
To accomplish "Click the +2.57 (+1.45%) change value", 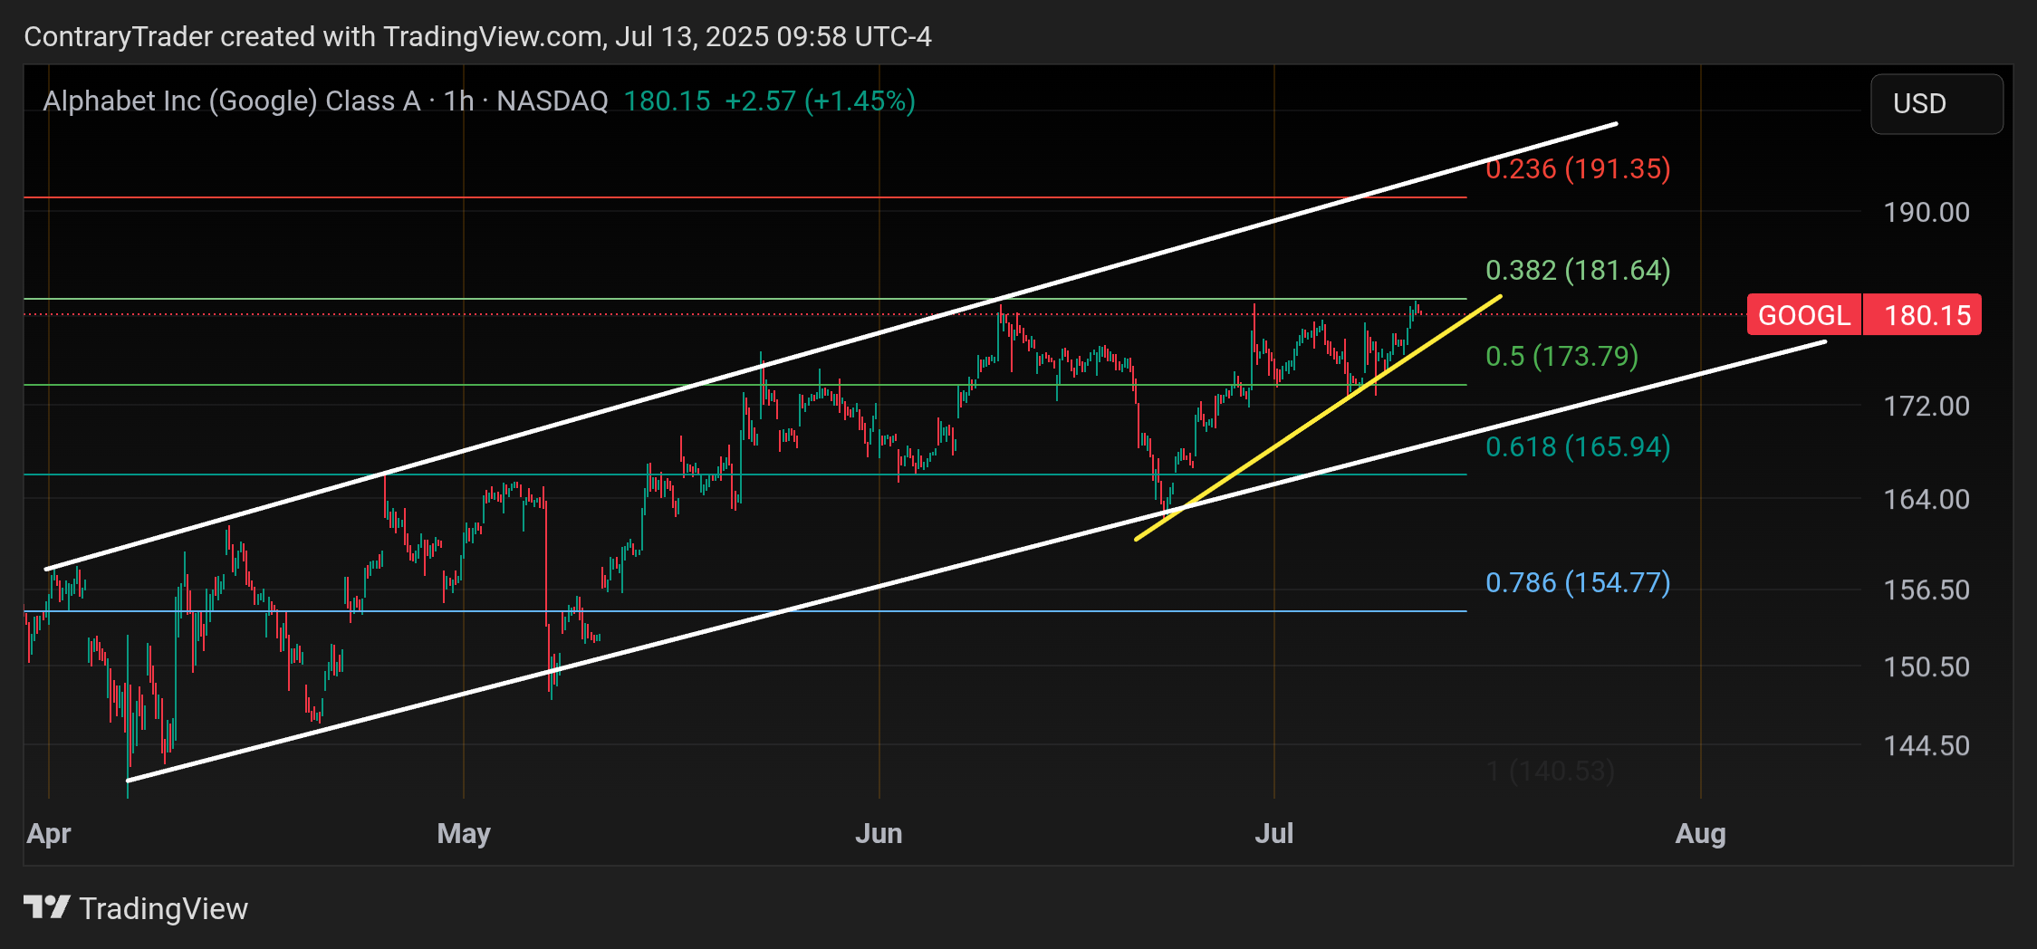I will pyautogui.click(x=820, y=101).
